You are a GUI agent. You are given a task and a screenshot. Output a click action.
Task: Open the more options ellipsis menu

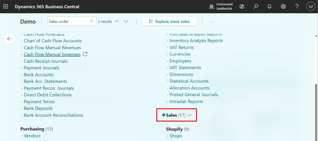(x=212, y=22)
